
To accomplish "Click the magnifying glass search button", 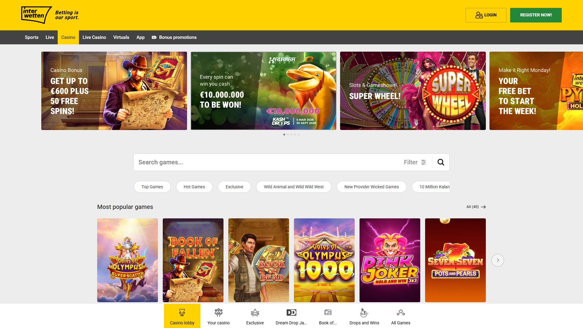I will (441, 162).
